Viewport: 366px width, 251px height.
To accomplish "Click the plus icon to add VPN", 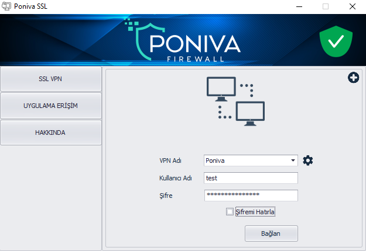I will coord(353,78).
